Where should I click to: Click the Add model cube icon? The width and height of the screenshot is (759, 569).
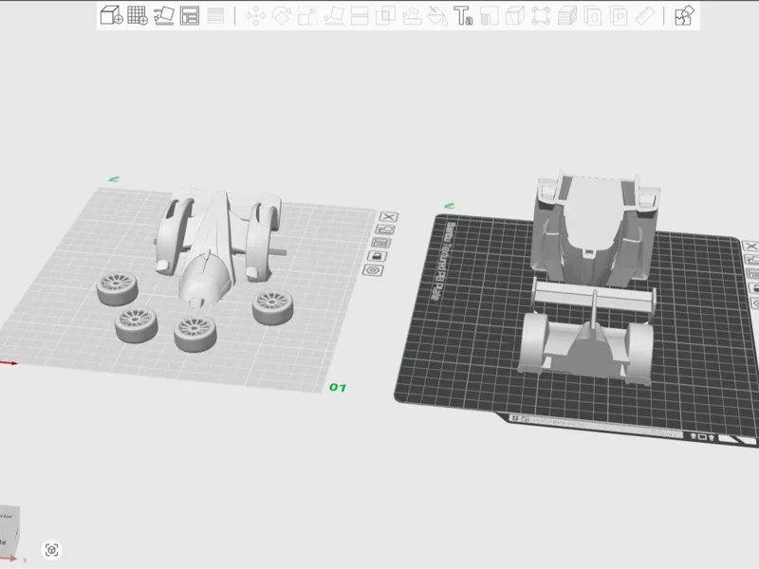(111, 15)
